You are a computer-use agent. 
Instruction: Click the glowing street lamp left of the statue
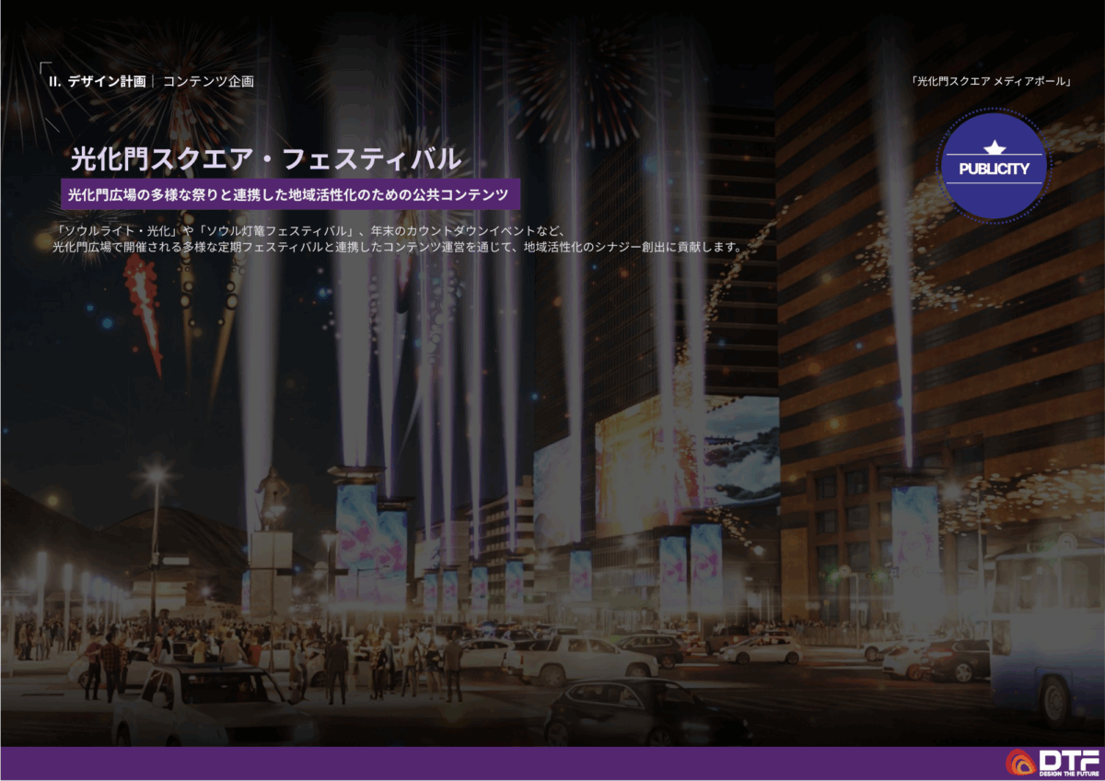155,478
